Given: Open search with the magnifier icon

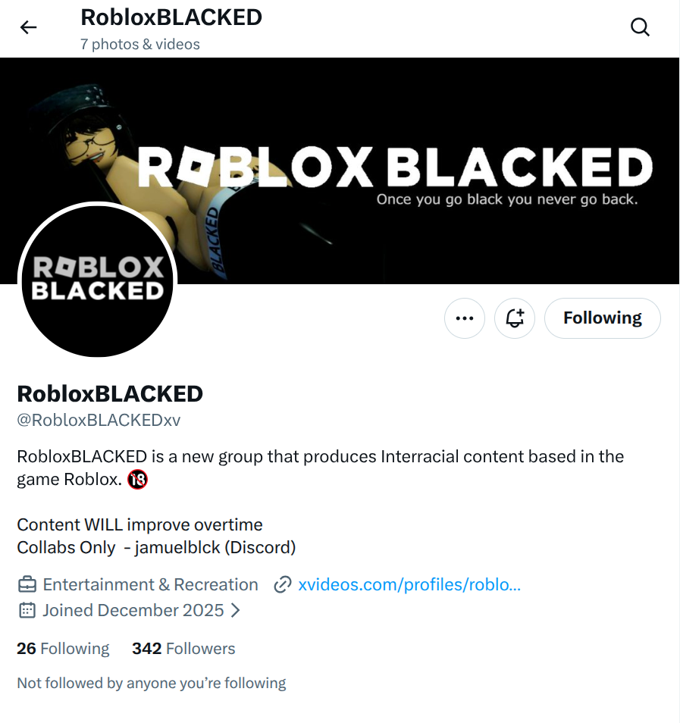Looking at the screenshot, I should [640, 27].
